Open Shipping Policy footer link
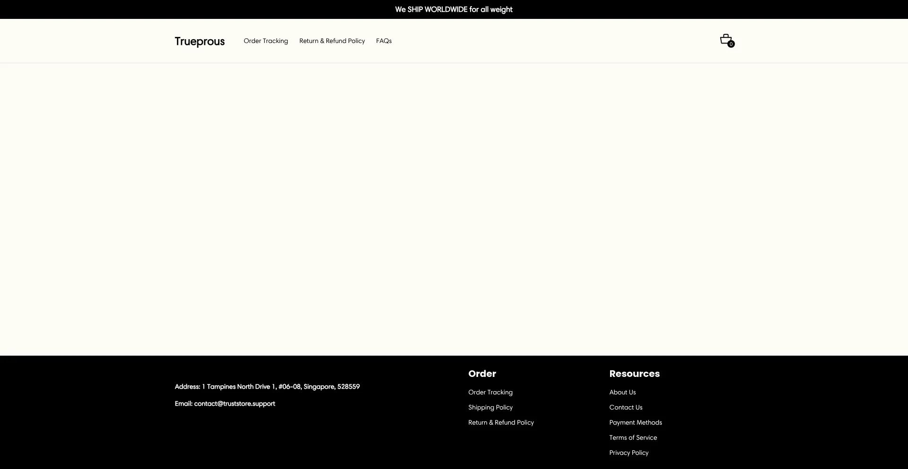The image size is (908, 469). click(490, 408)
